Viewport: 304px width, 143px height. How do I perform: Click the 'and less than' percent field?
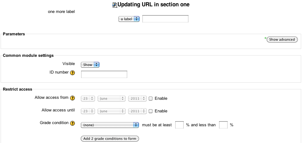pos(224,125)
